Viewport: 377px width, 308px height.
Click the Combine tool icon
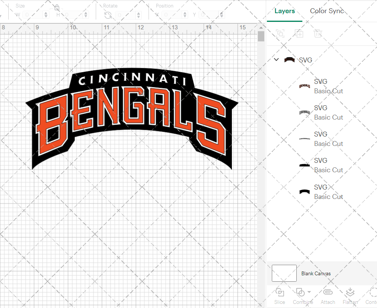coord(300,293)
